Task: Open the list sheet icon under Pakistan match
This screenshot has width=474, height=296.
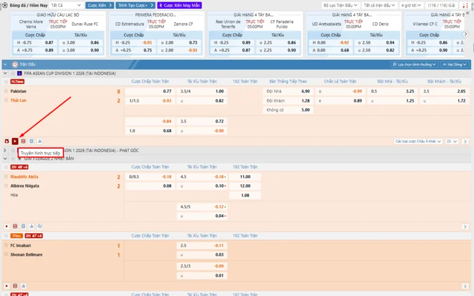Action: pos(31,141)
